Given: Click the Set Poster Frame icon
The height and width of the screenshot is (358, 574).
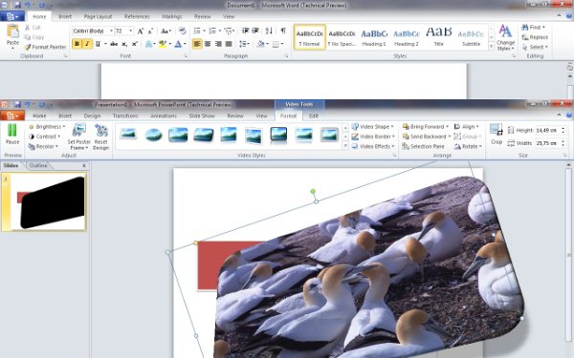Looking at the screenshot, I should click(78, 131).
